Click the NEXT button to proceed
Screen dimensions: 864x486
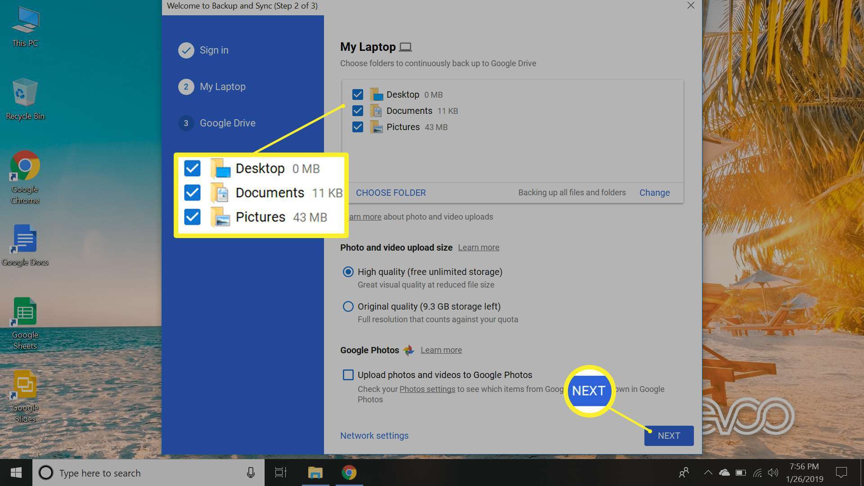point(669,436)
